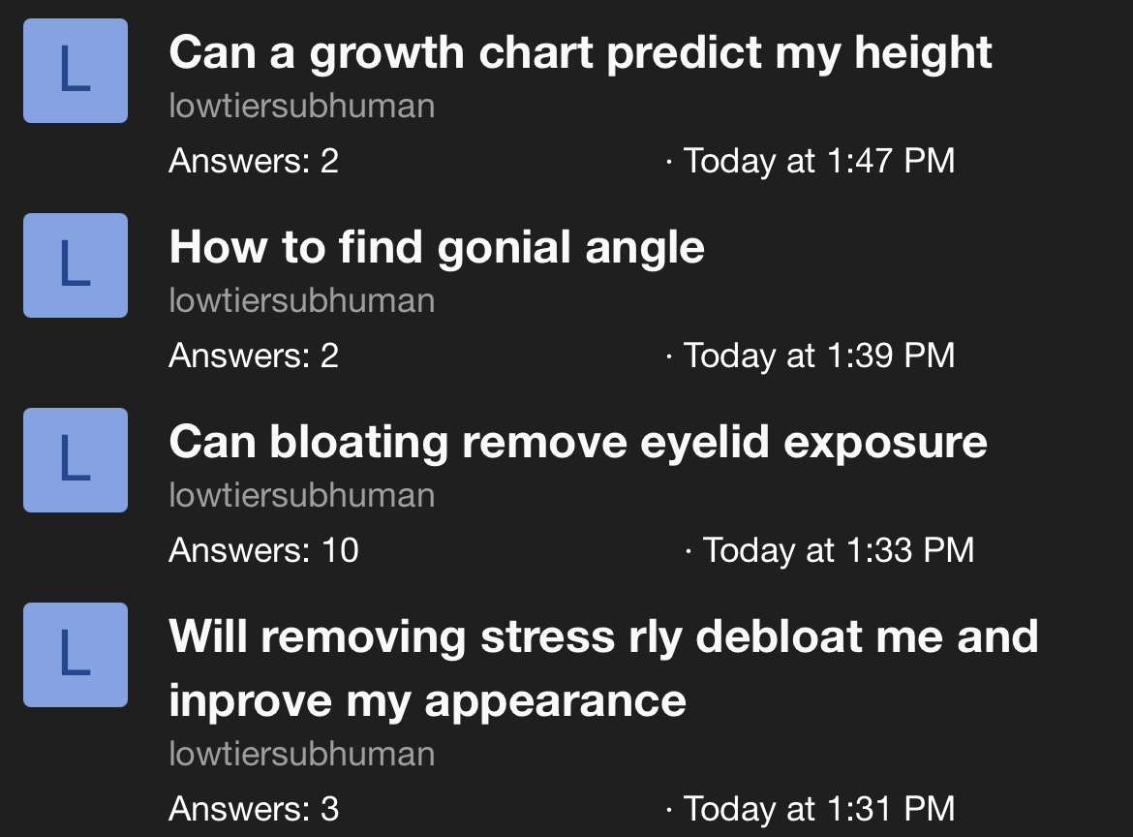Select "Answers: 3" on removing stress thread
Screen dimensions: 1133x837
click(x=254, y=808)
